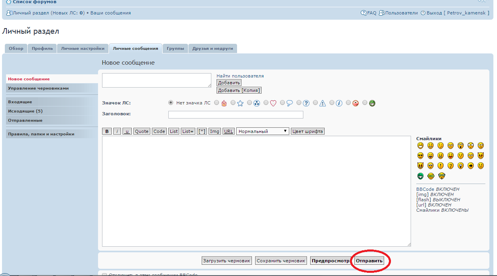This screenshot has width=497, height=276.
Task: Switch to the Обзор tab
Action: [x=16, y=48]
